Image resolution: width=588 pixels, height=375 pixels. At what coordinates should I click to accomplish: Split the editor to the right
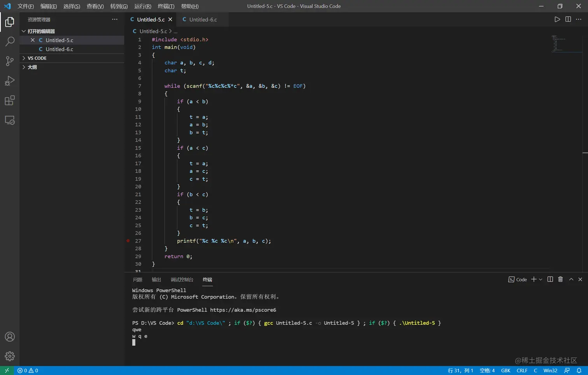click(x=568, y=19)
